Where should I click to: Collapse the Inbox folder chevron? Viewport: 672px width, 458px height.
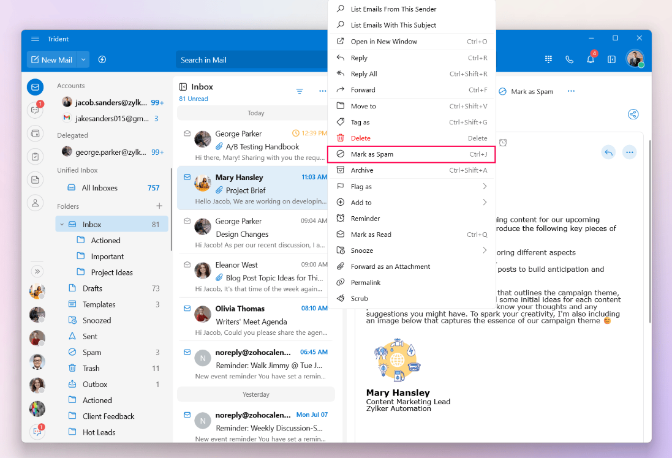(x=62, y=225)
